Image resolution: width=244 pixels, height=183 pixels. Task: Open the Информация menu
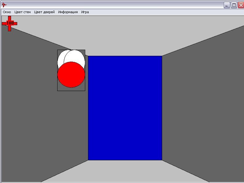[68, 12]
